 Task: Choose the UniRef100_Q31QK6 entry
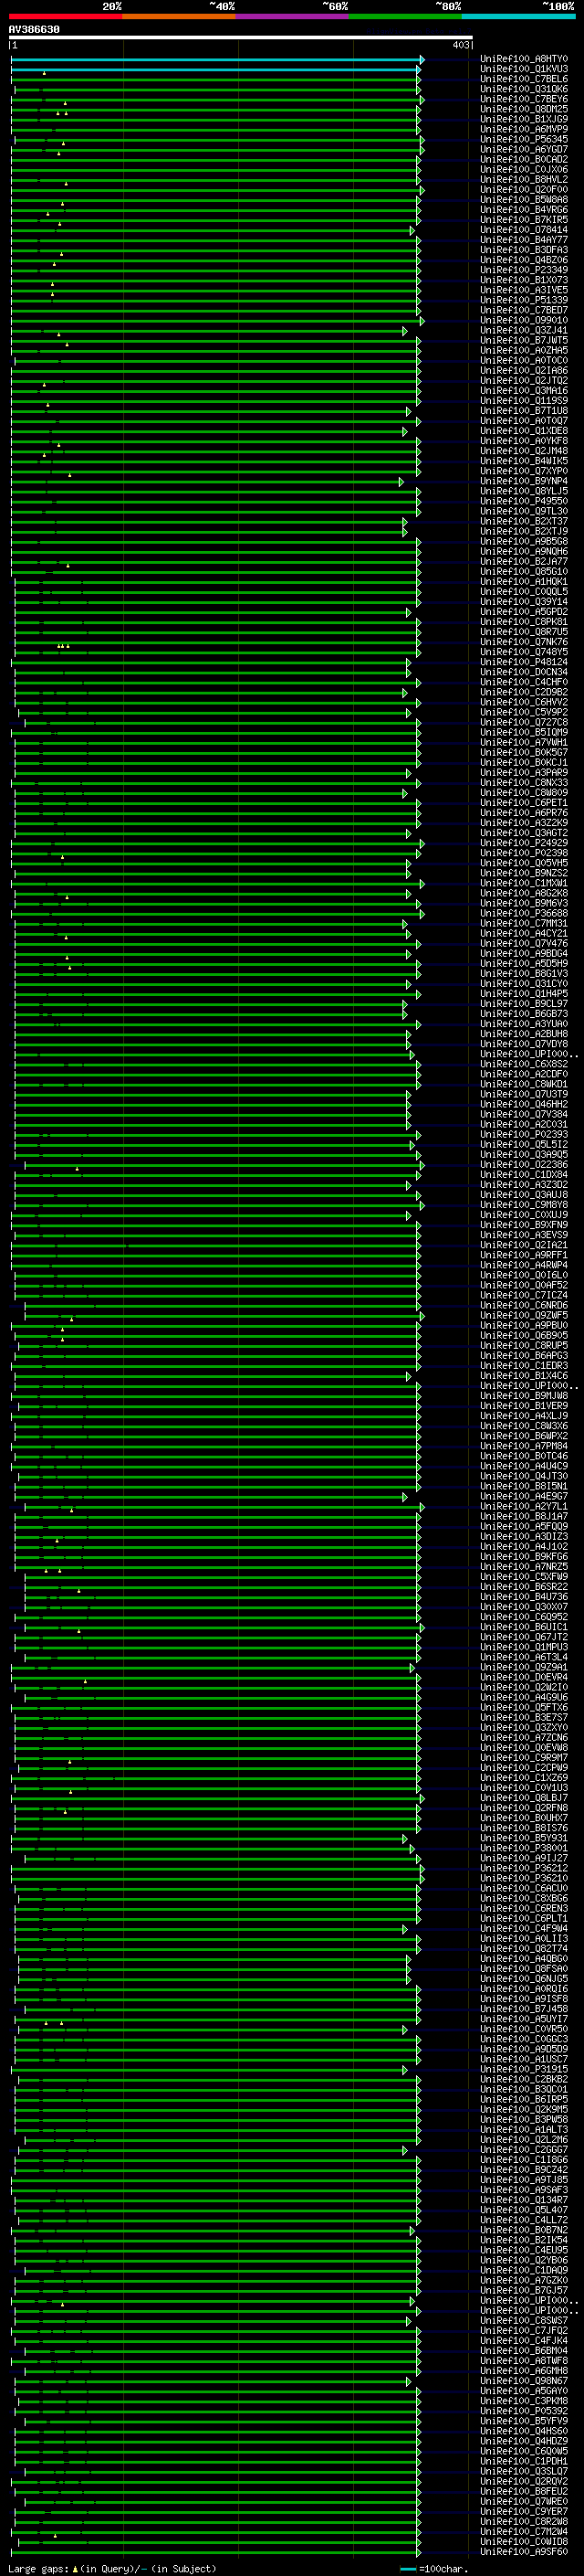(524, 90)
